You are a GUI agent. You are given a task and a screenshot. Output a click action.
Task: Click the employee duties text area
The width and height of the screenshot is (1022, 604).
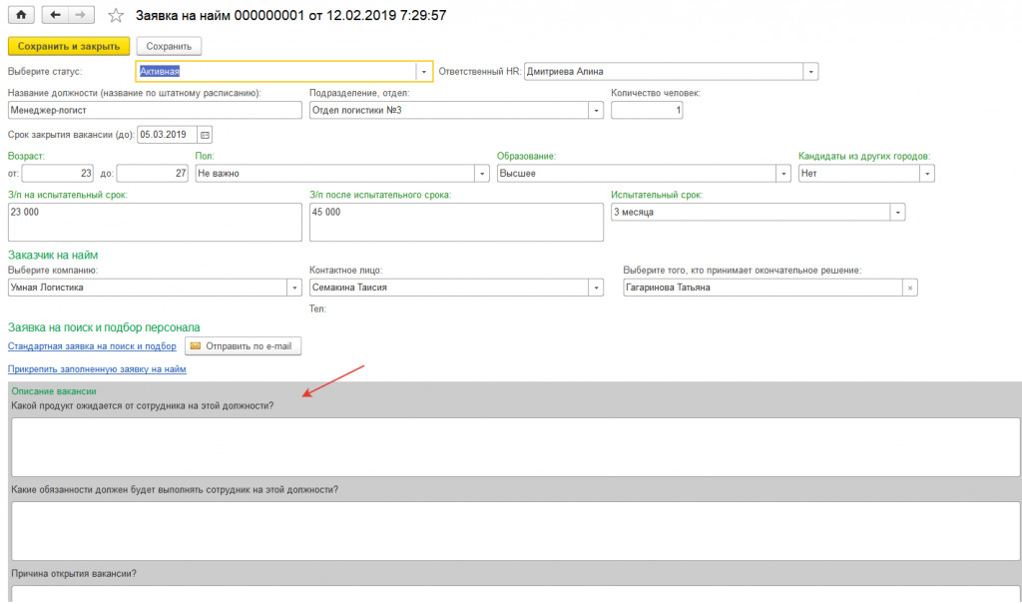point(516,531)
